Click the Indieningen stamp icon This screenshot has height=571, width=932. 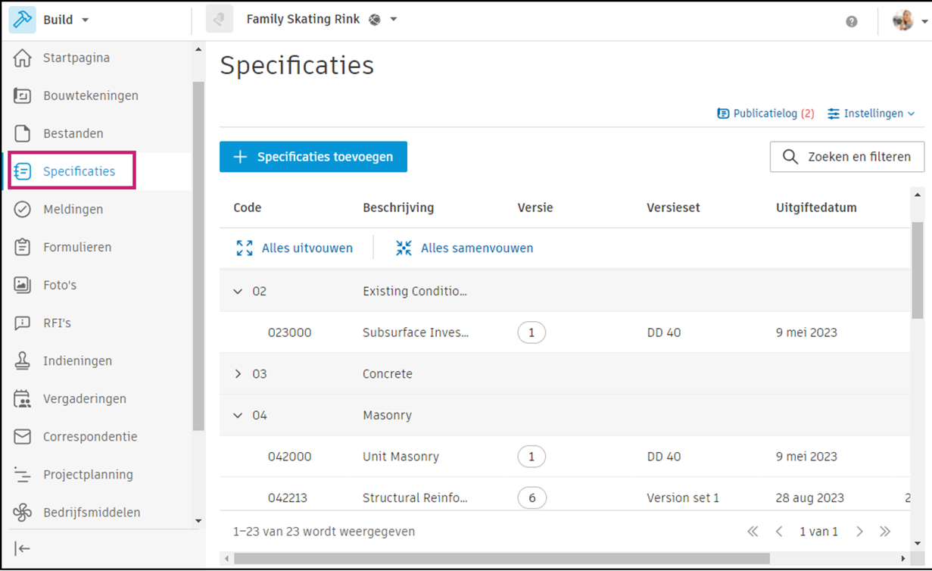pos(23,361)
